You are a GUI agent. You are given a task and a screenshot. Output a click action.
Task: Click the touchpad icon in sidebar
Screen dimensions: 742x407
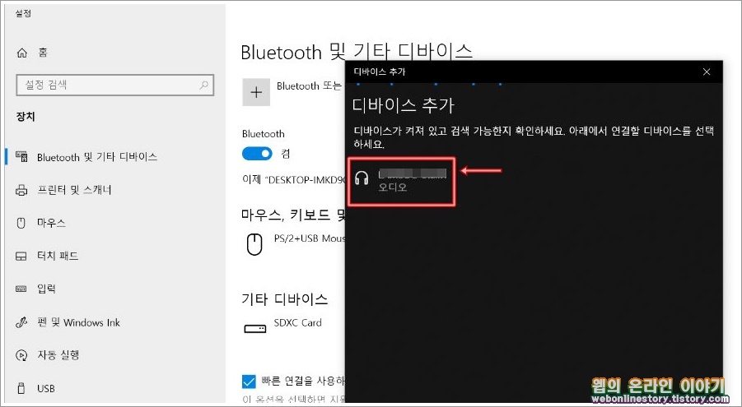click(x=21, y=257)
